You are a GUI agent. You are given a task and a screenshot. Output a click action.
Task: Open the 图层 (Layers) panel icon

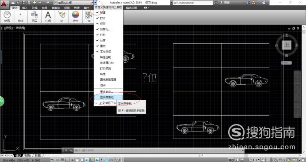34,16
